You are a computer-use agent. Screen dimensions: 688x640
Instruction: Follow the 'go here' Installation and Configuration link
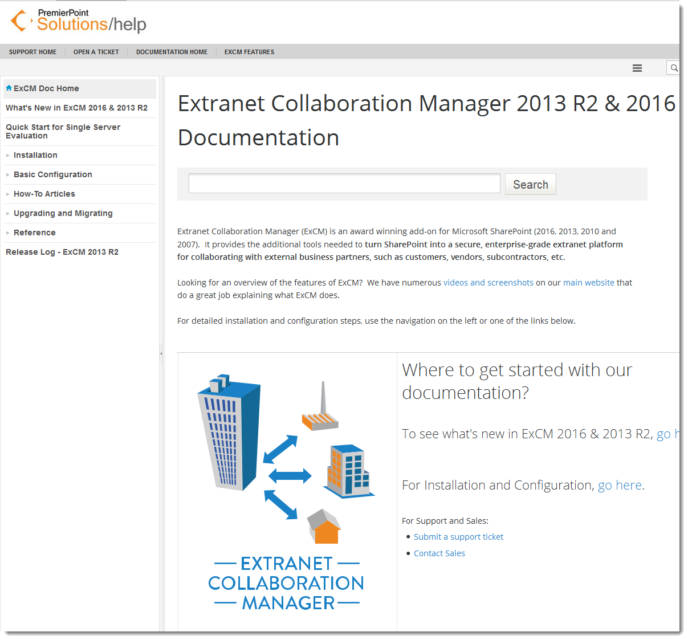(x=620, y=485)
